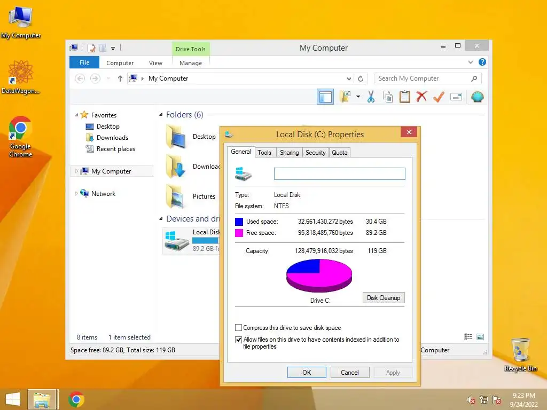Viewport: 547px width, 410px height.
Task: Click the teal shell toolbar icon
Action: (477, 97)
